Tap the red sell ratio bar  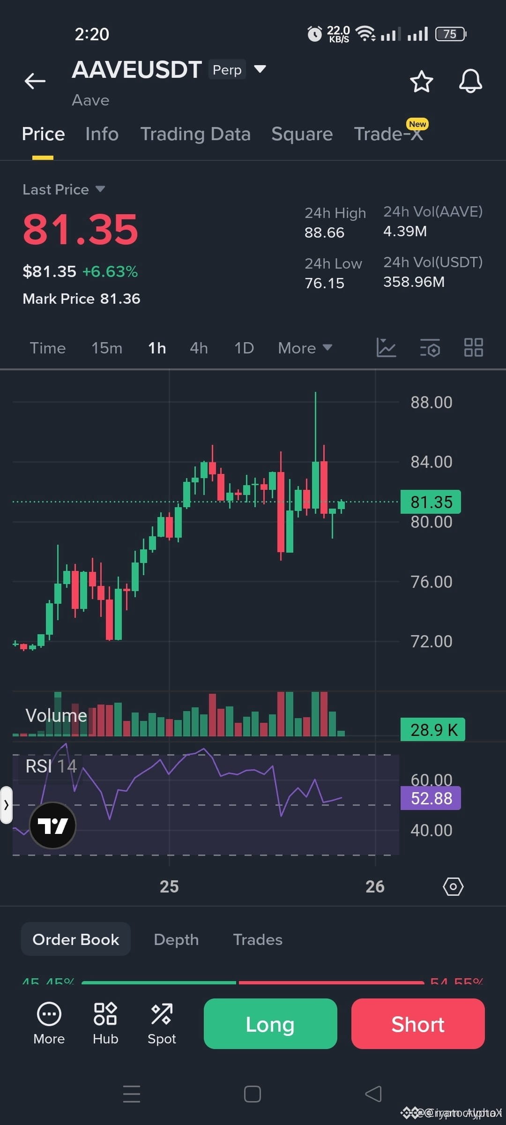(331, 982)
